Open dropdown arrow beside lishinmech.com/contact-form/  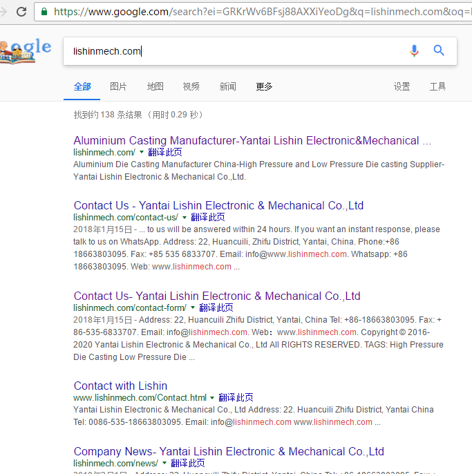(x=193, y=307)
